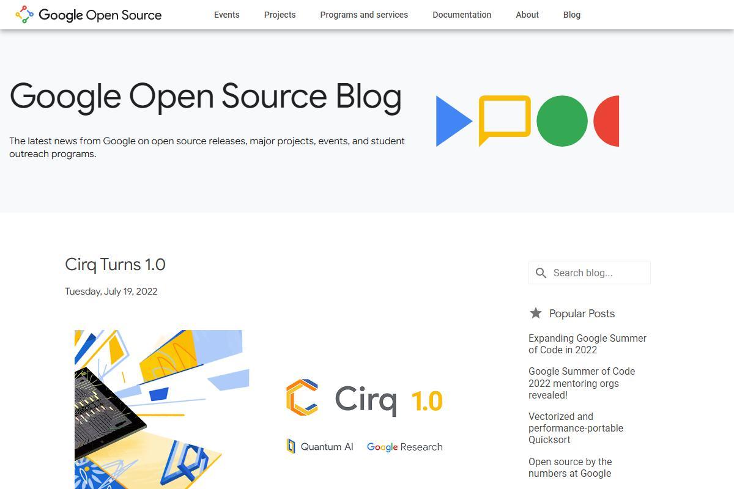The width and height of the screenshot is (734, 489).
Task: Click the green circle graphic in banner
Action: 562,121
